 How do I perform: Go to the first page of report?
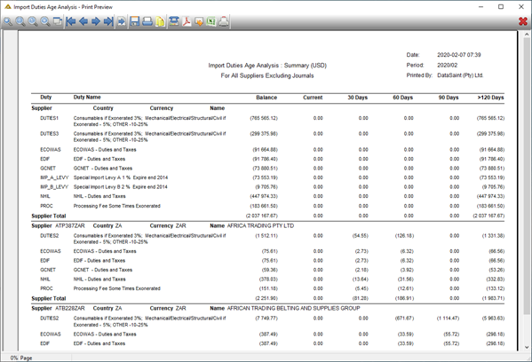tap(71, 21)
